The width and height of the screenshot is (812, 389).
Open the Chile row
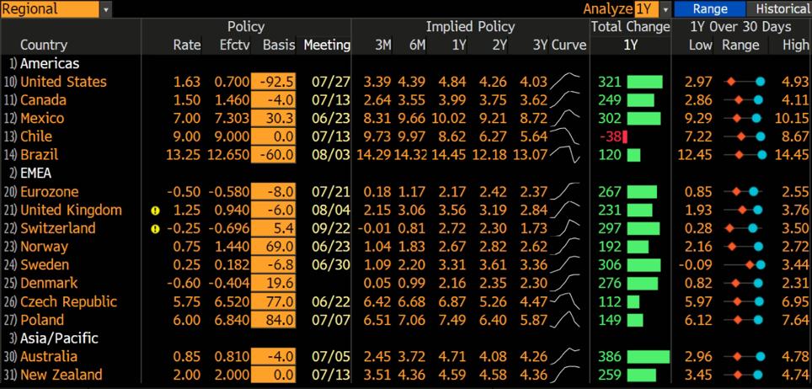(36, 136)
